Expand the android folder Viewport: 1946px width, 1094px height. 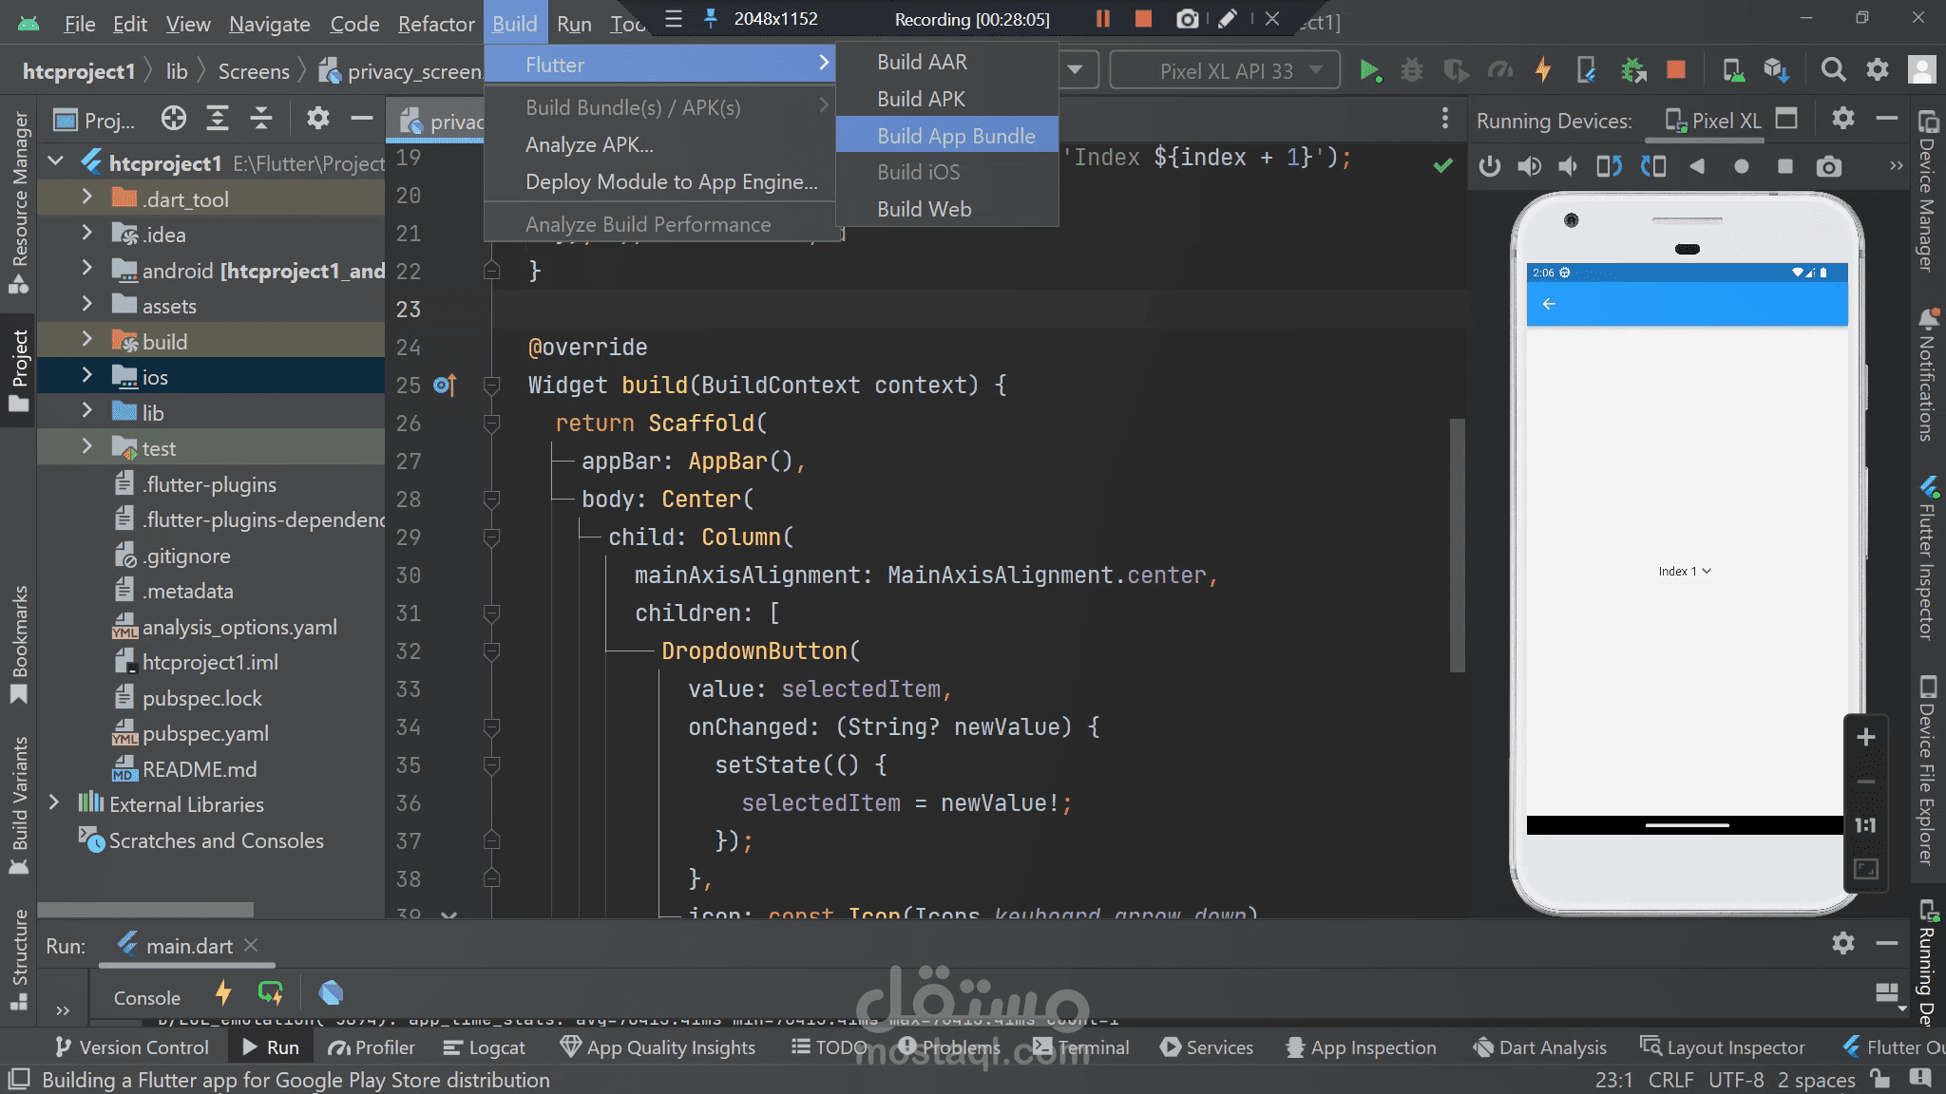pos(87,270)
